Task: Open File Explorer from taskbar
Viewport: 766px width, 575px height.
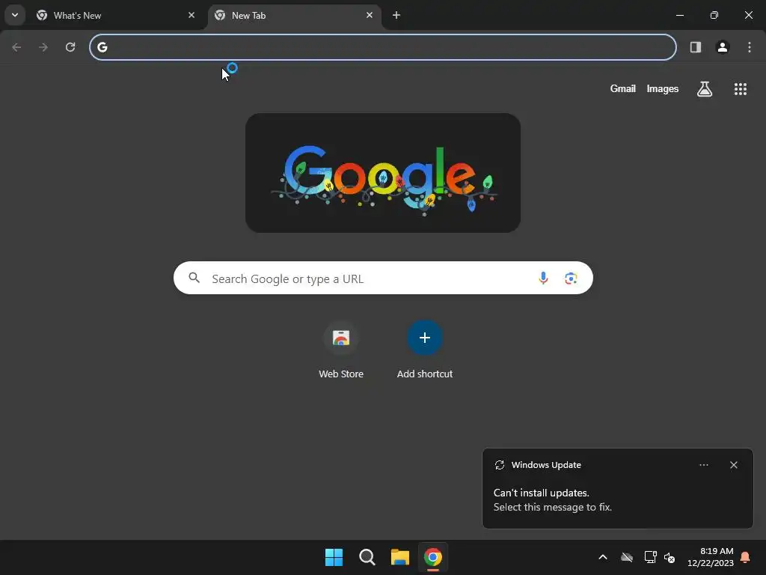Action: coord(400,557)
